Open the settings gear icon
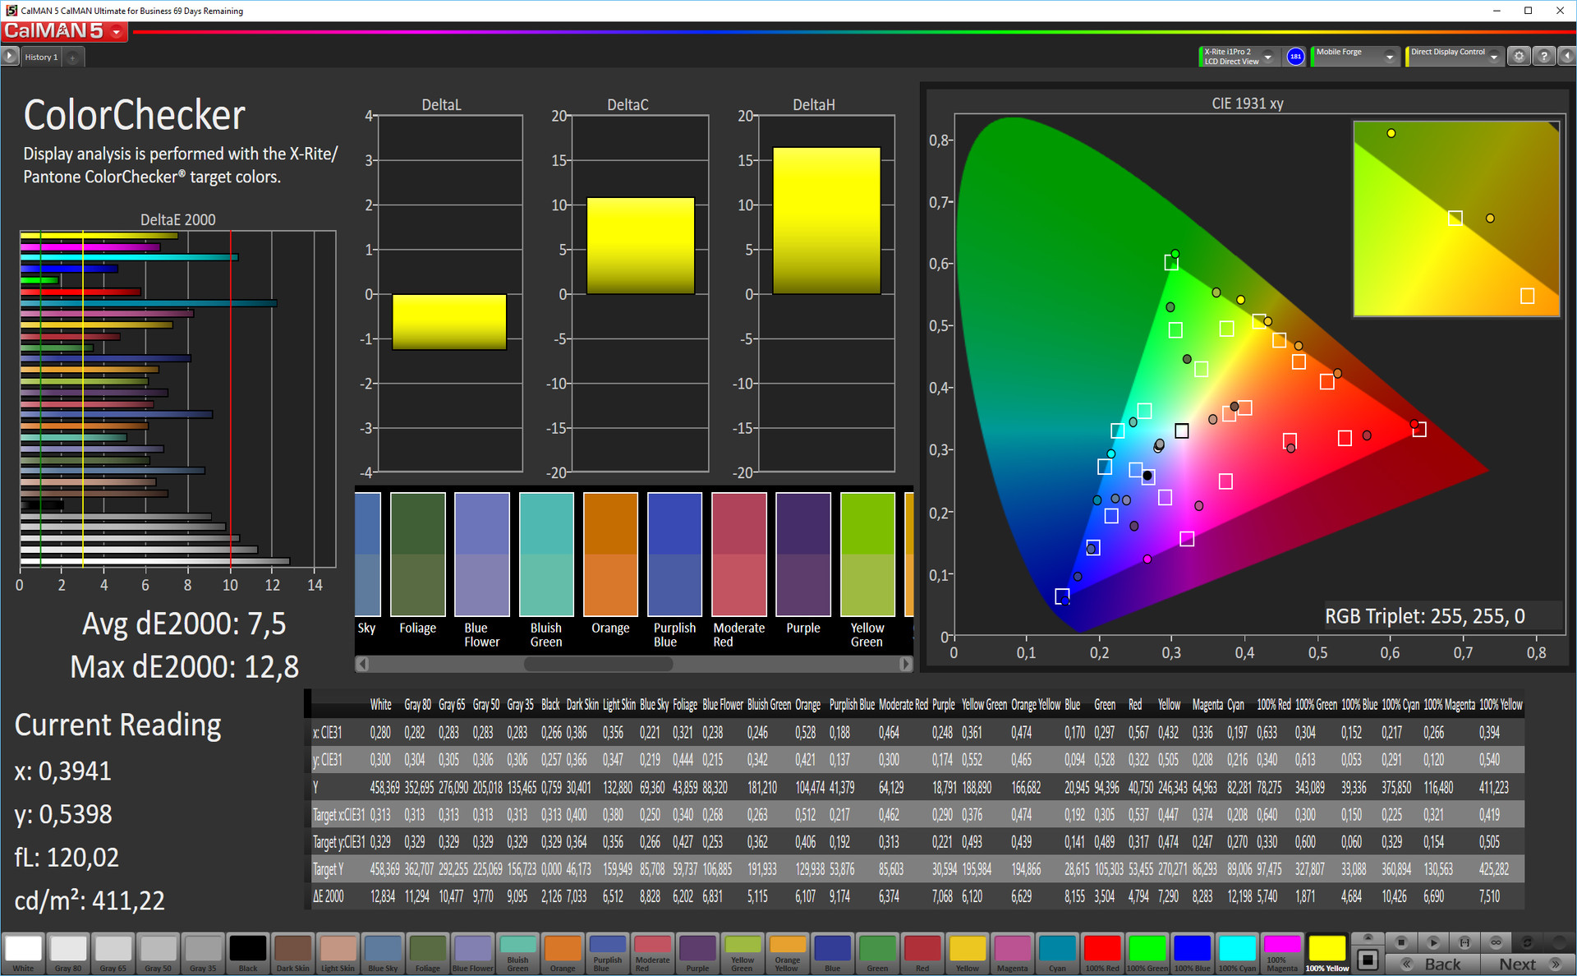This screenshot has width=1577, height=976. click(1519, 57)
